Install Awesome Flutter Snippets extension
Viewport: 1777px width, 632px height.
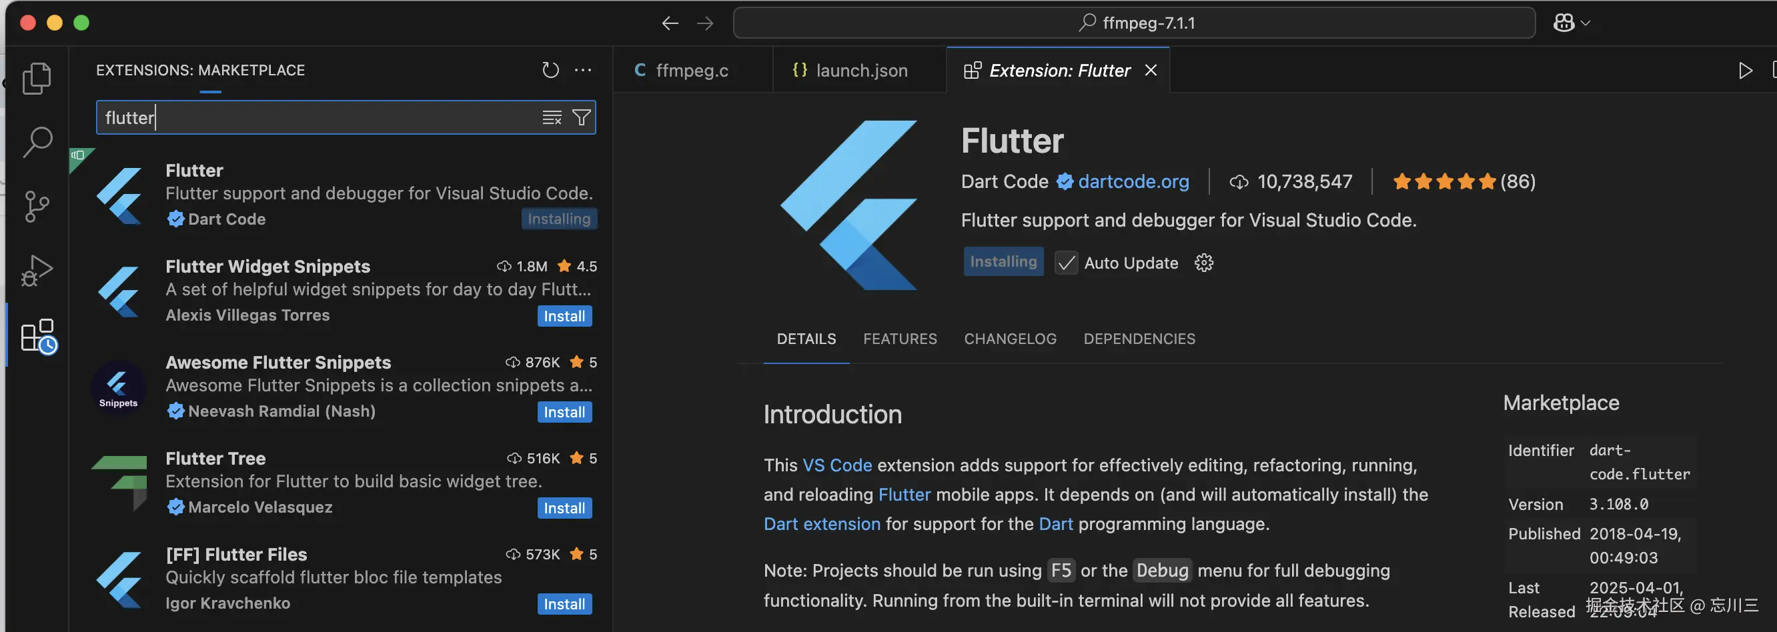click(564, 412)
